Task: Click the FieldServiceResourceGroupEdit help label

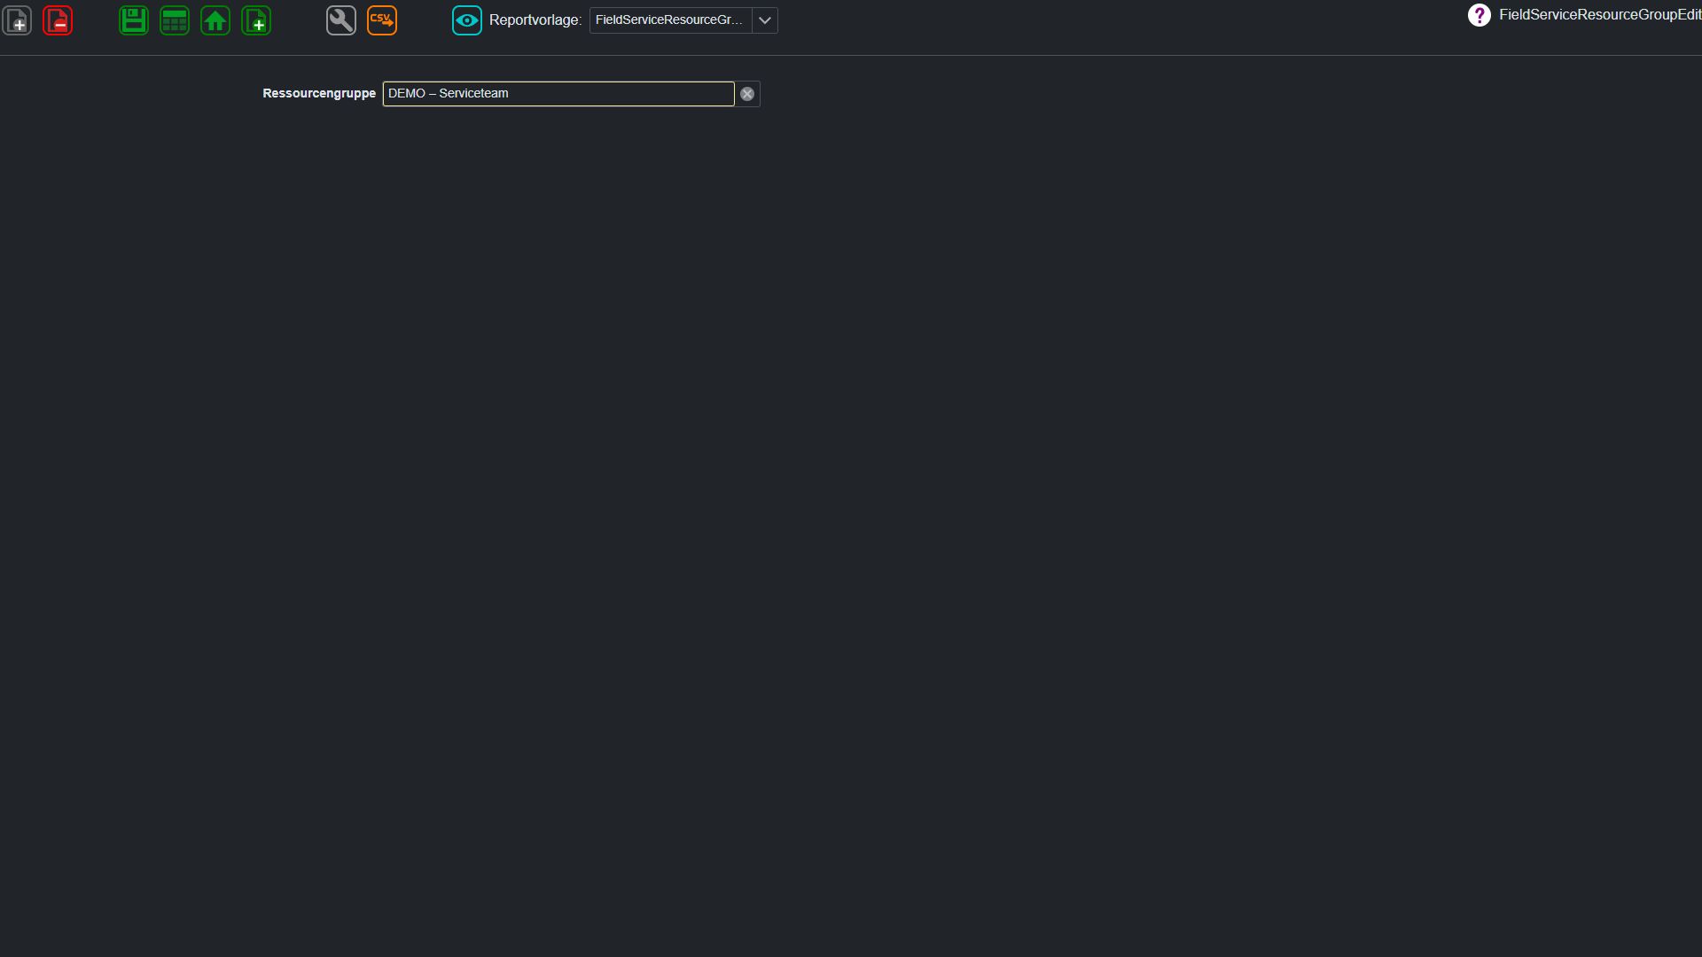Action: [1600, 15]
